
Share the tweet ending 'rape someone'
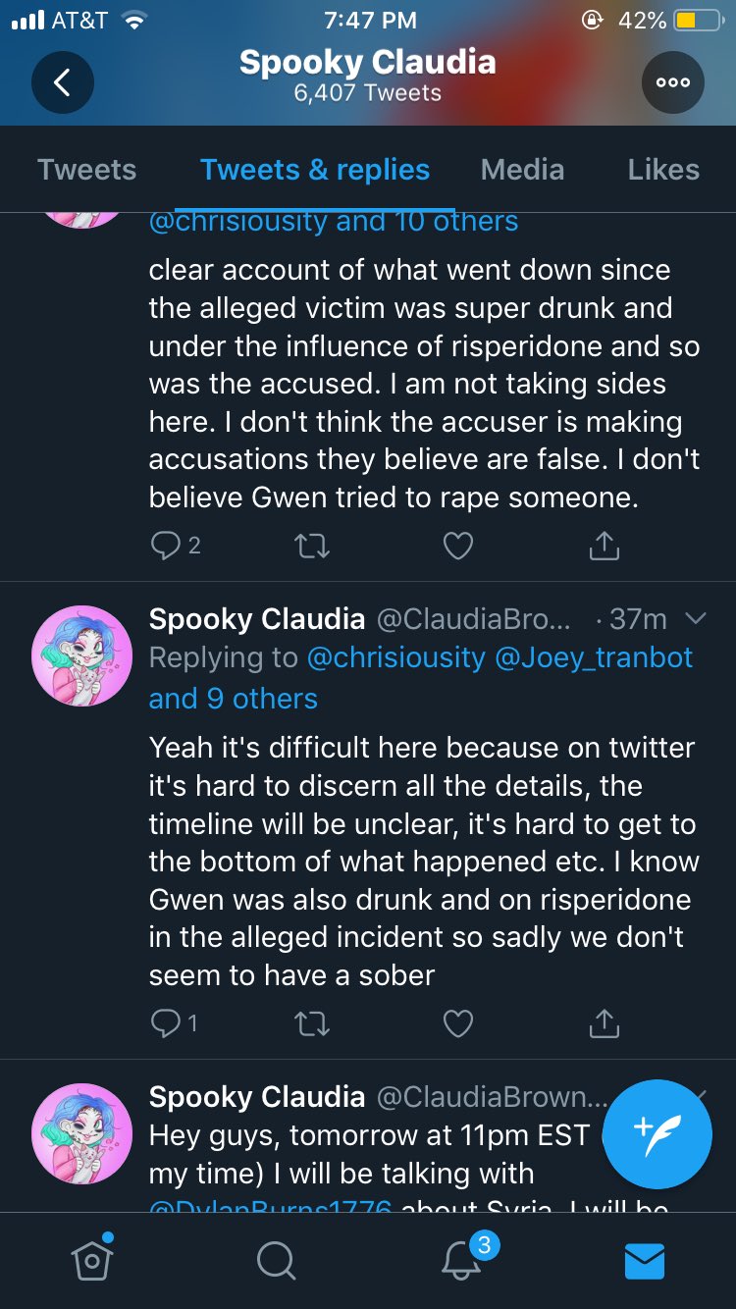click(604, 546)
